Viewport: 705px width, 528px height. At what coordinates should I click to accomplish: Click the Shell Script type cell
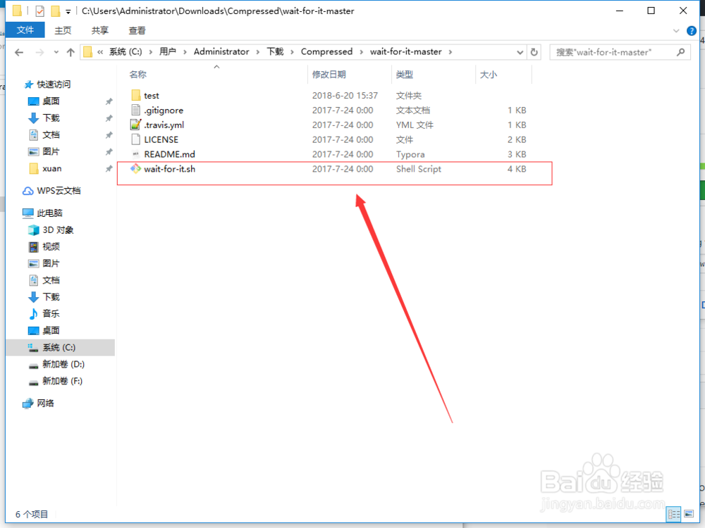pyautogui.click(x=419, y=169)
